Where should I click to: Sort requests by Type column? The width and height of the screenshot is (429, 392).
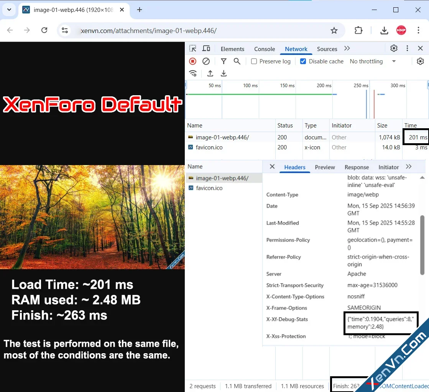click(x=316, y=126)
